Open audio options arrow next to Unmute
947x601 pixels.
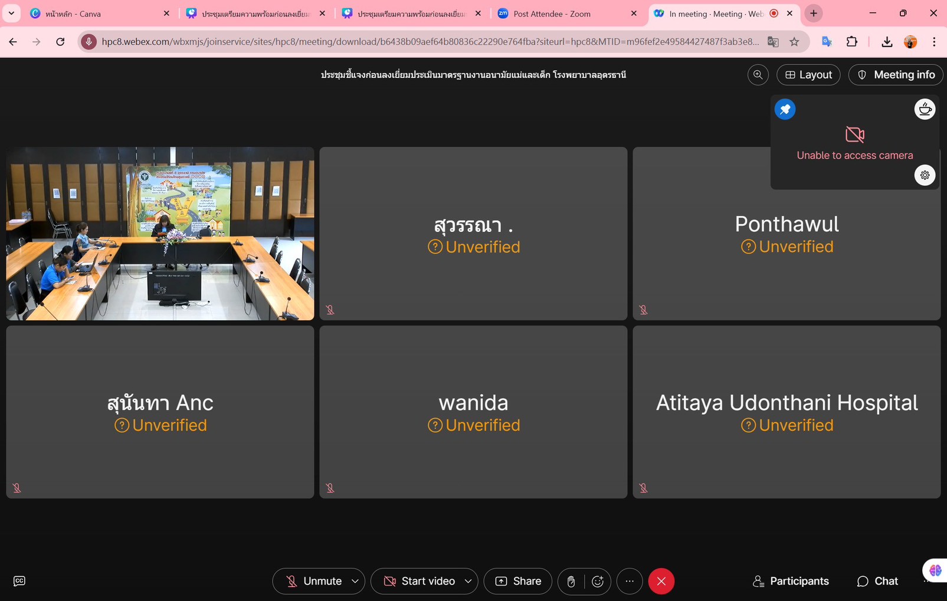click(x=355, y=581)
